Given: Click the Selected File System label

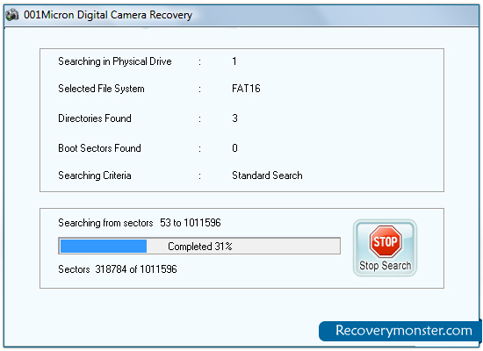Looking at the screenshot, I should 101,89.
